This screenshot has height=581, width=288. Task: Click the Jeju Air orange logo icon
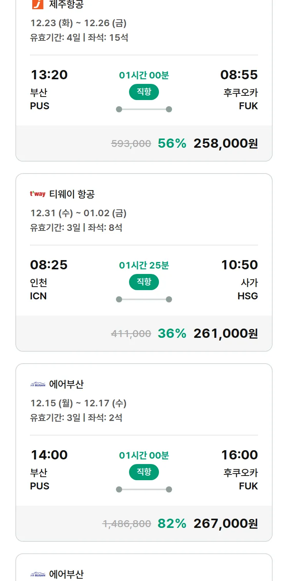pyautogui.click(x=38, y=4)
